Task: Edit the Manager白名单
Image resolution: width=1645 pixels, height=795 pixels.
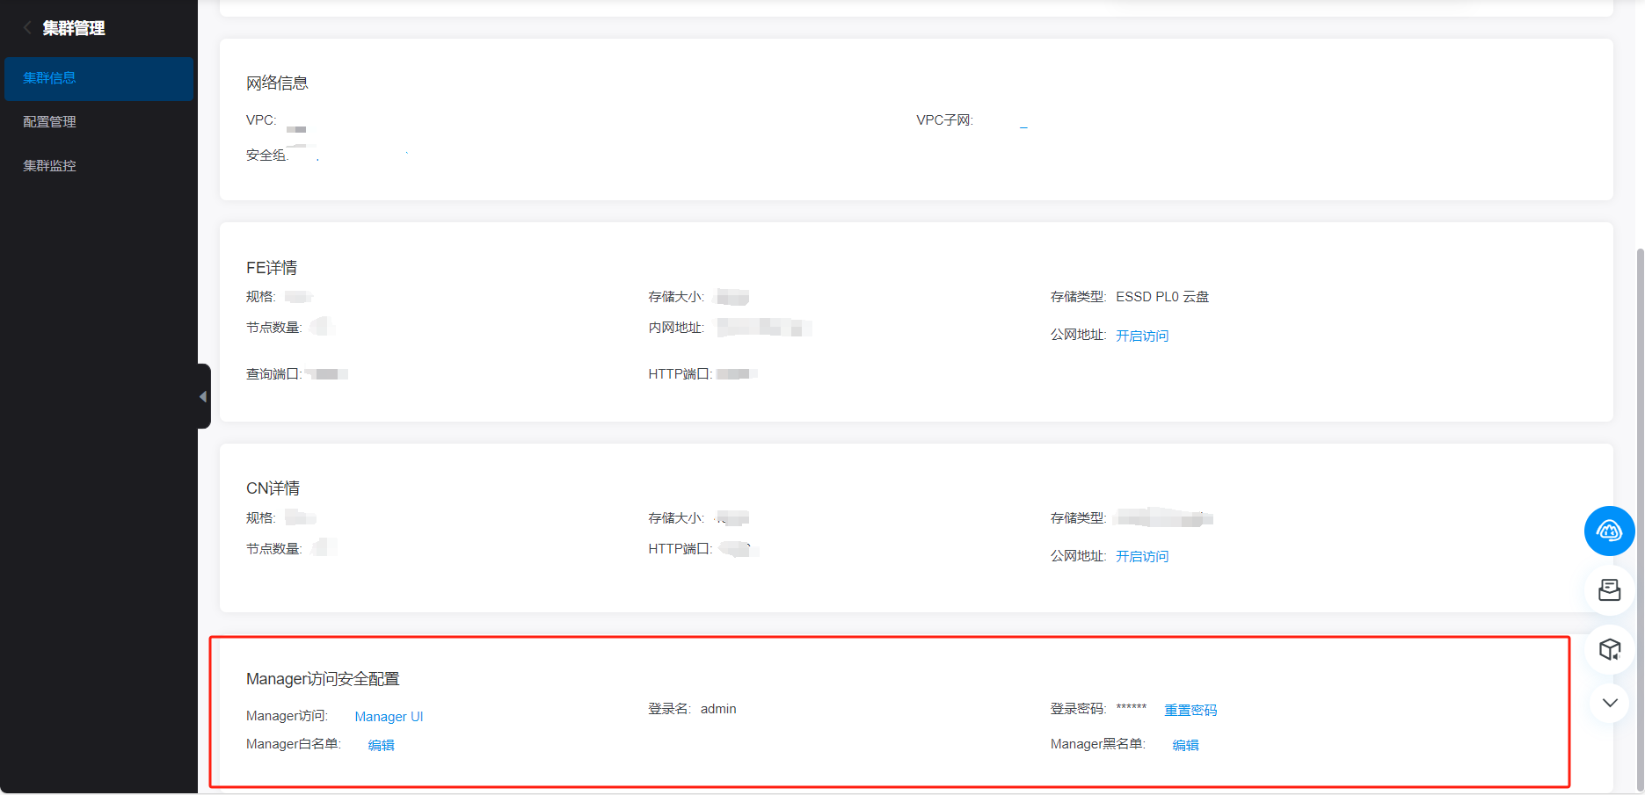Action: pos(381,745)
